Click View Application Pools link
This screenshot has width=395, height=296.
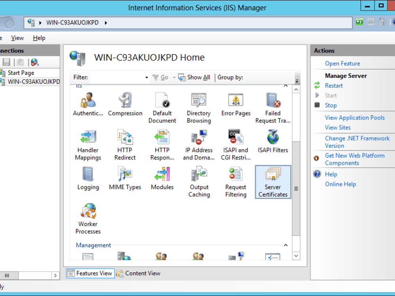click(355, 118)
